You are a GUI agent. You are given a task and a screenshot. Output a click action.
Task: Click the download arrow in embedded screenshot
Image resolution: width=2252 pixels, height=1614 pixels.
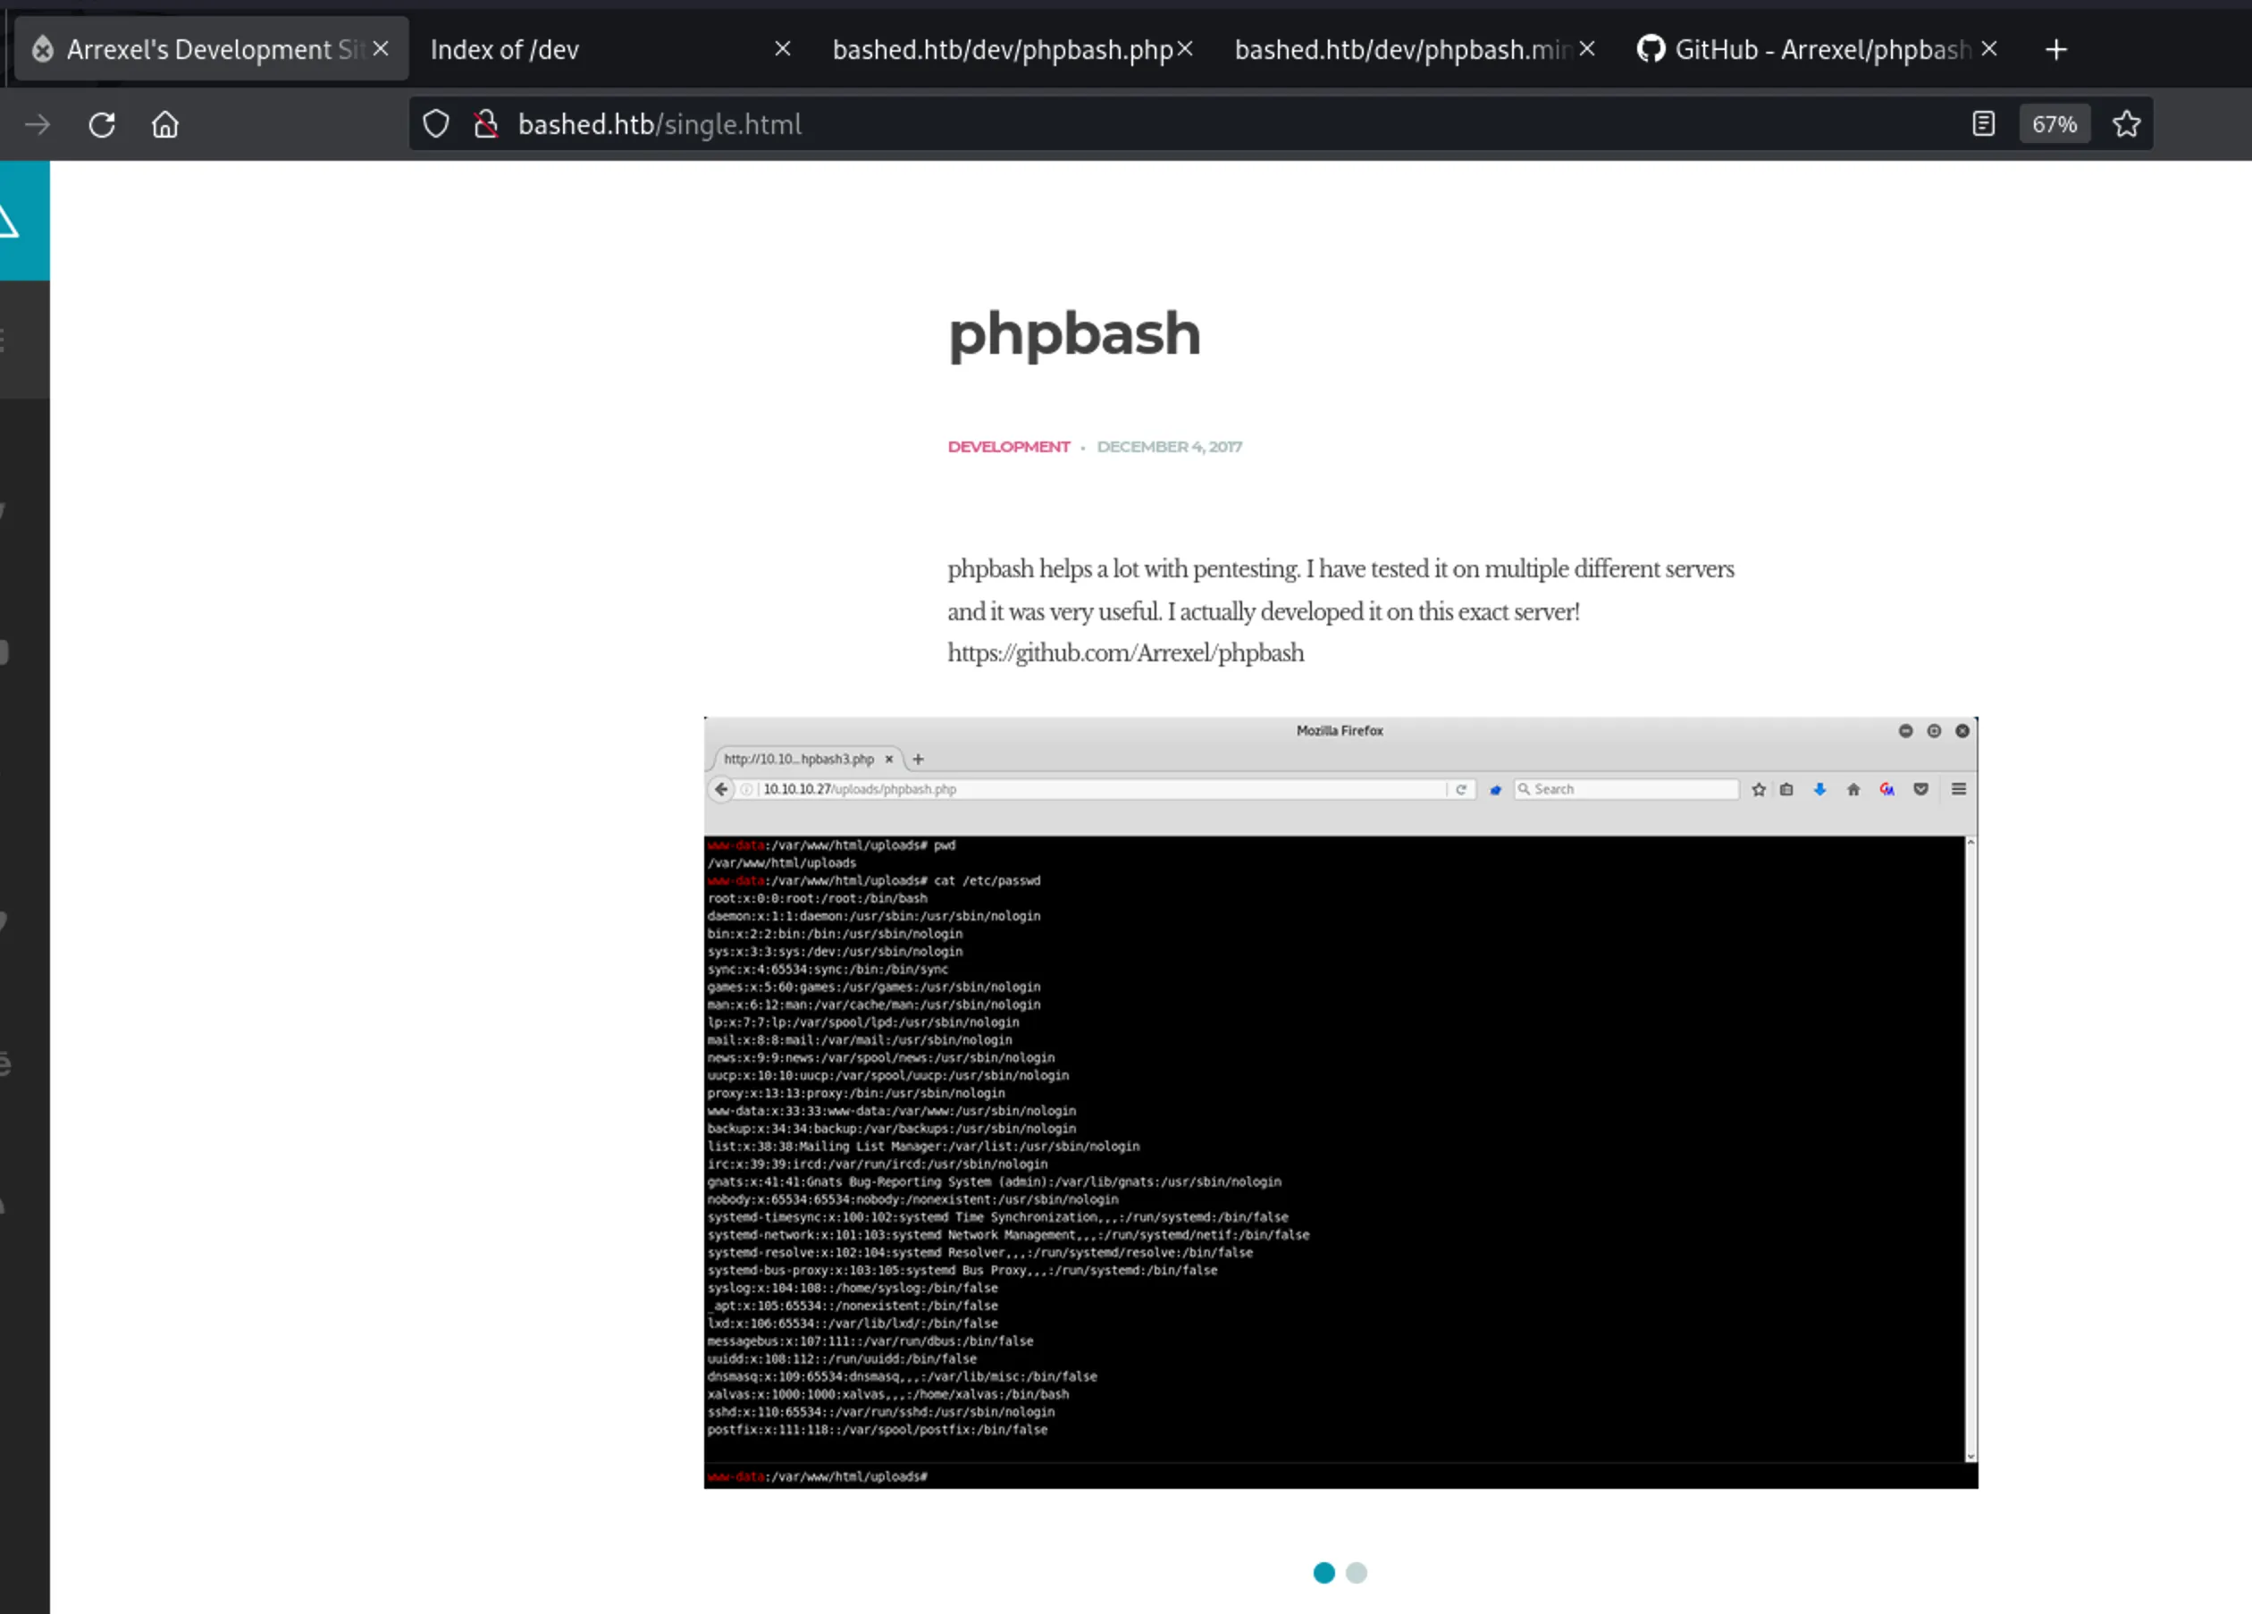[1819, 790]
